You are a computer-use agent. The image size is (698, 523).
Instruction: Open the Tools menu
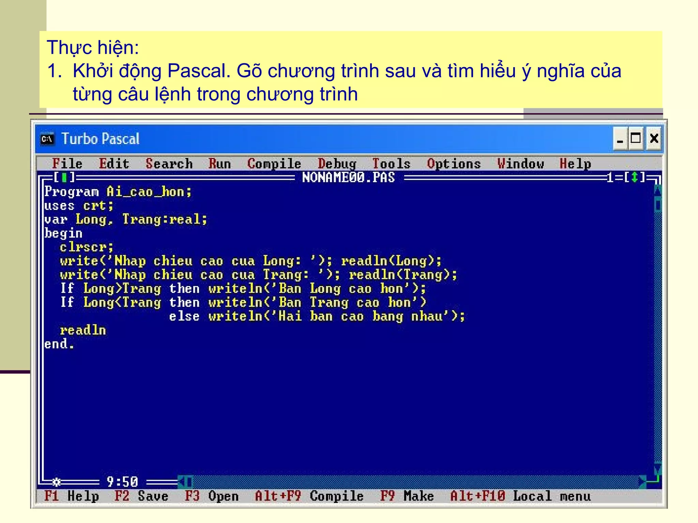tap(392, 164)
